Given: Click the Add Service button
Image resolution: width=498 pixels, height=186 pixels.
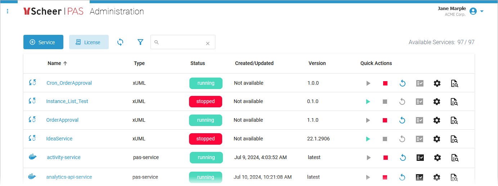Looking at the screenshot, I should pyautogui.click(x=43, y=42).
